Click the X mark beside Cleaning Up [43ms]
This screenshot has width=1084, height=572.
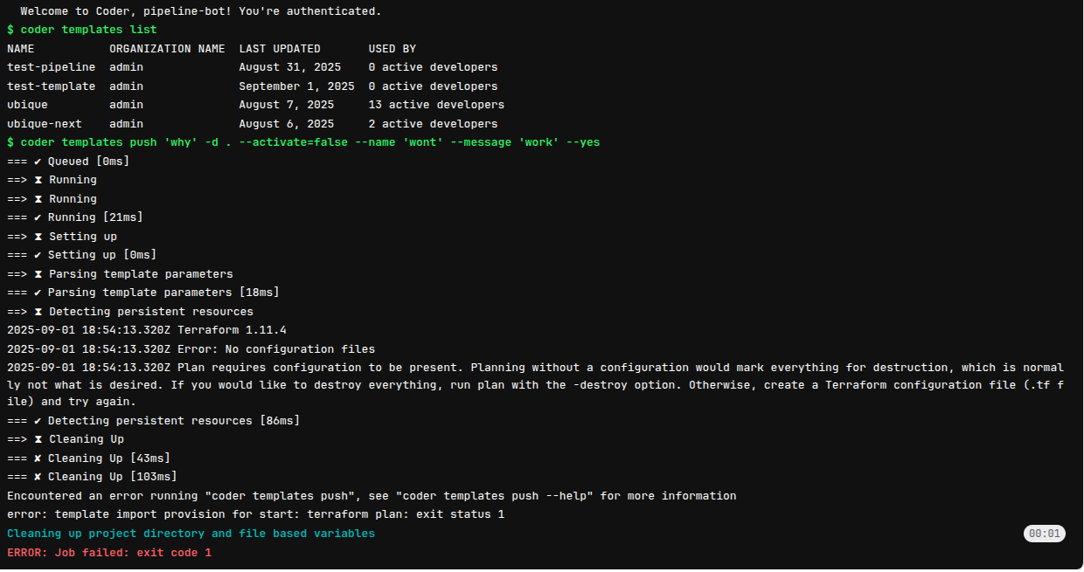tap(38, 458)
